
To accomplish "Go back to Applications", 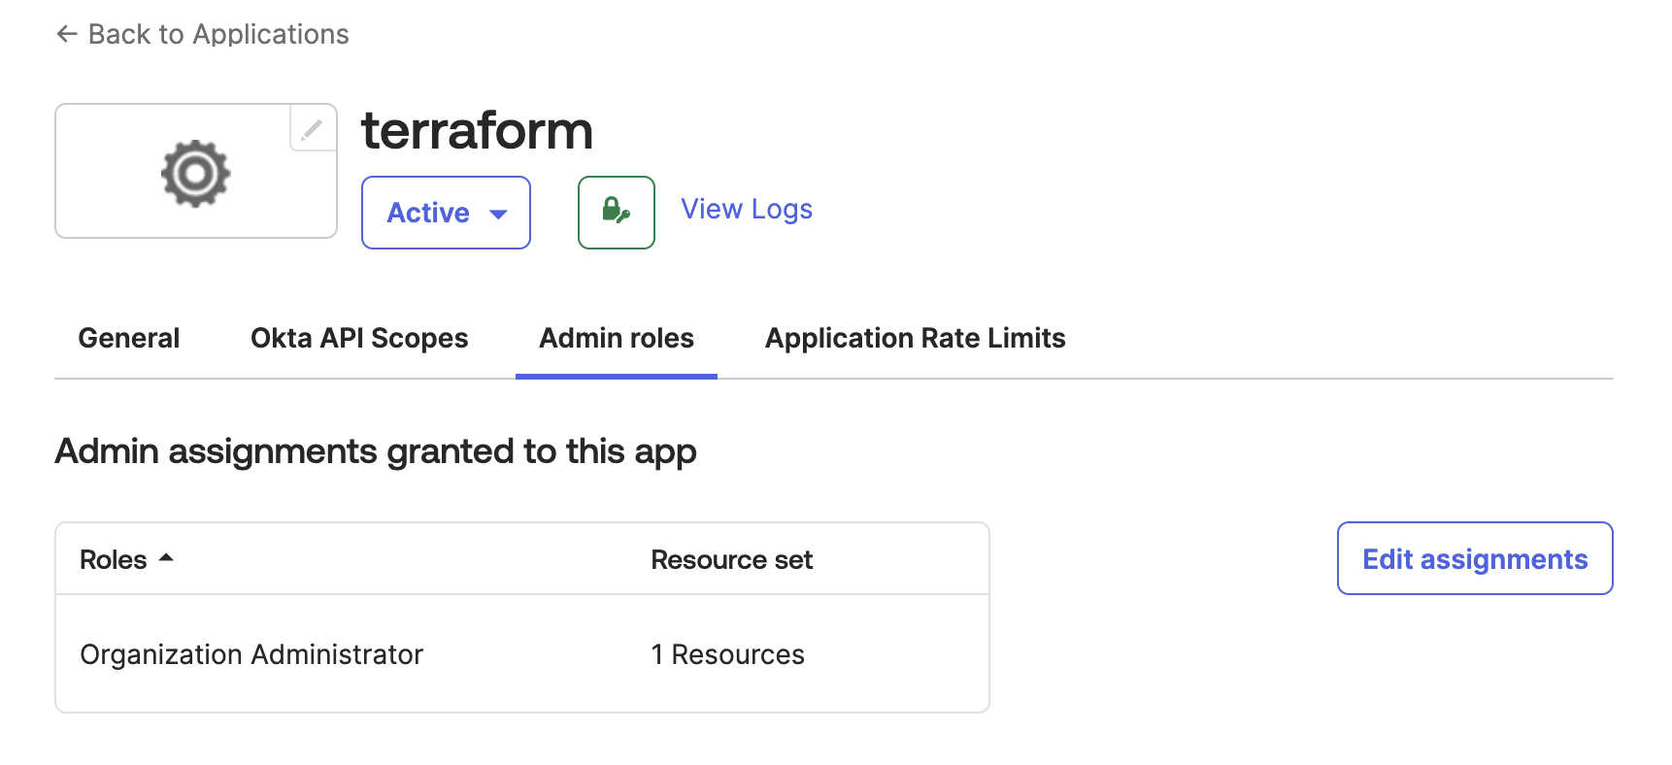I will pyautogui.click(x=202, y=34).
